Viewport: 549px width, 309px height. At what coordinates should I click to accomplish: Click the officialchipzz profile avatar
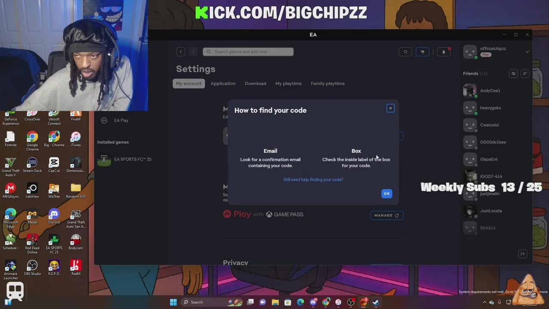[x=470, y=52]
